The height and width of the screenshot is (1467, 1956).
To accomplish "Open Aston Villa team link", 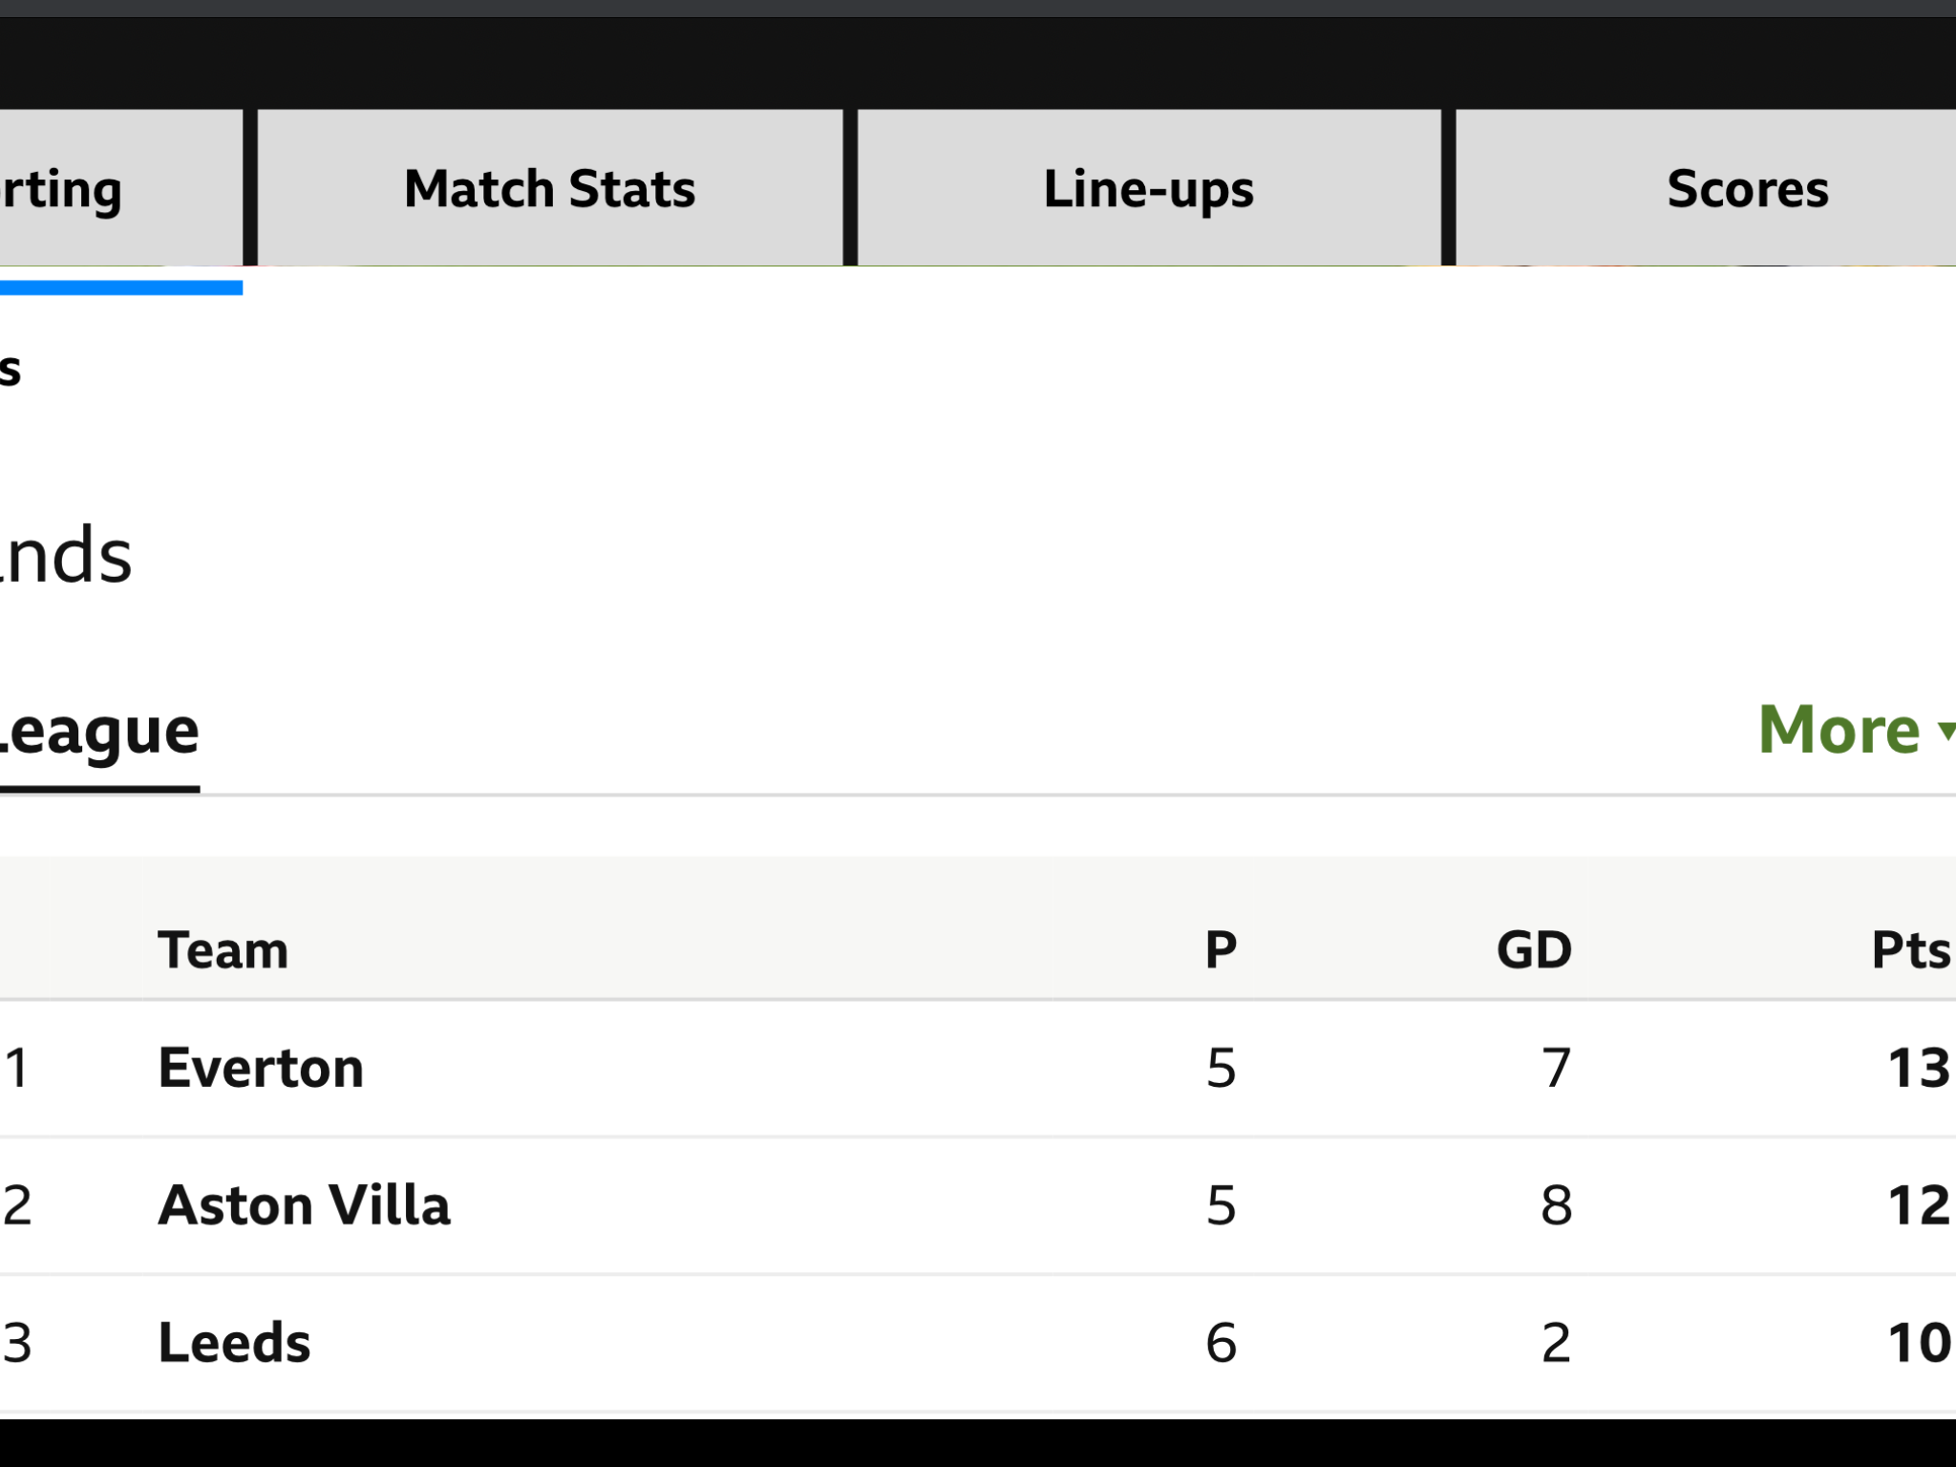I will pyautogui.click(x=304, y=1205).
